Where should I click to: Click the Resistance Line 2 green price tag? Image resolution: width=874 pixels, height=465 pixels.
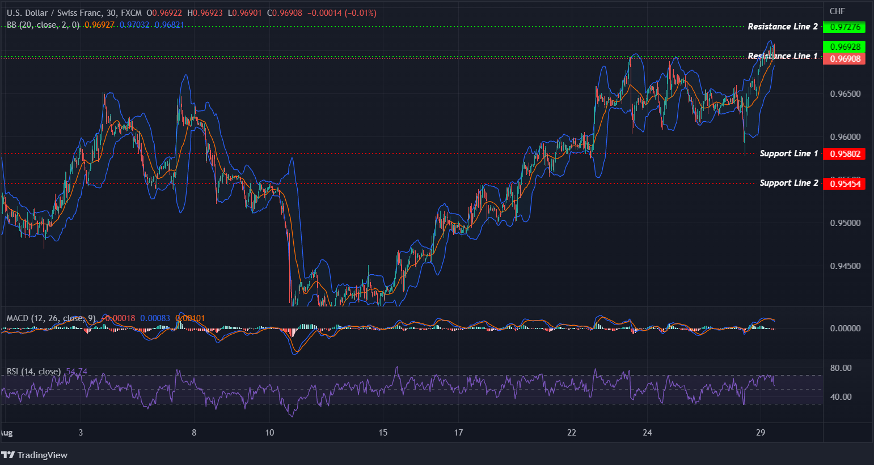(845, 27)
